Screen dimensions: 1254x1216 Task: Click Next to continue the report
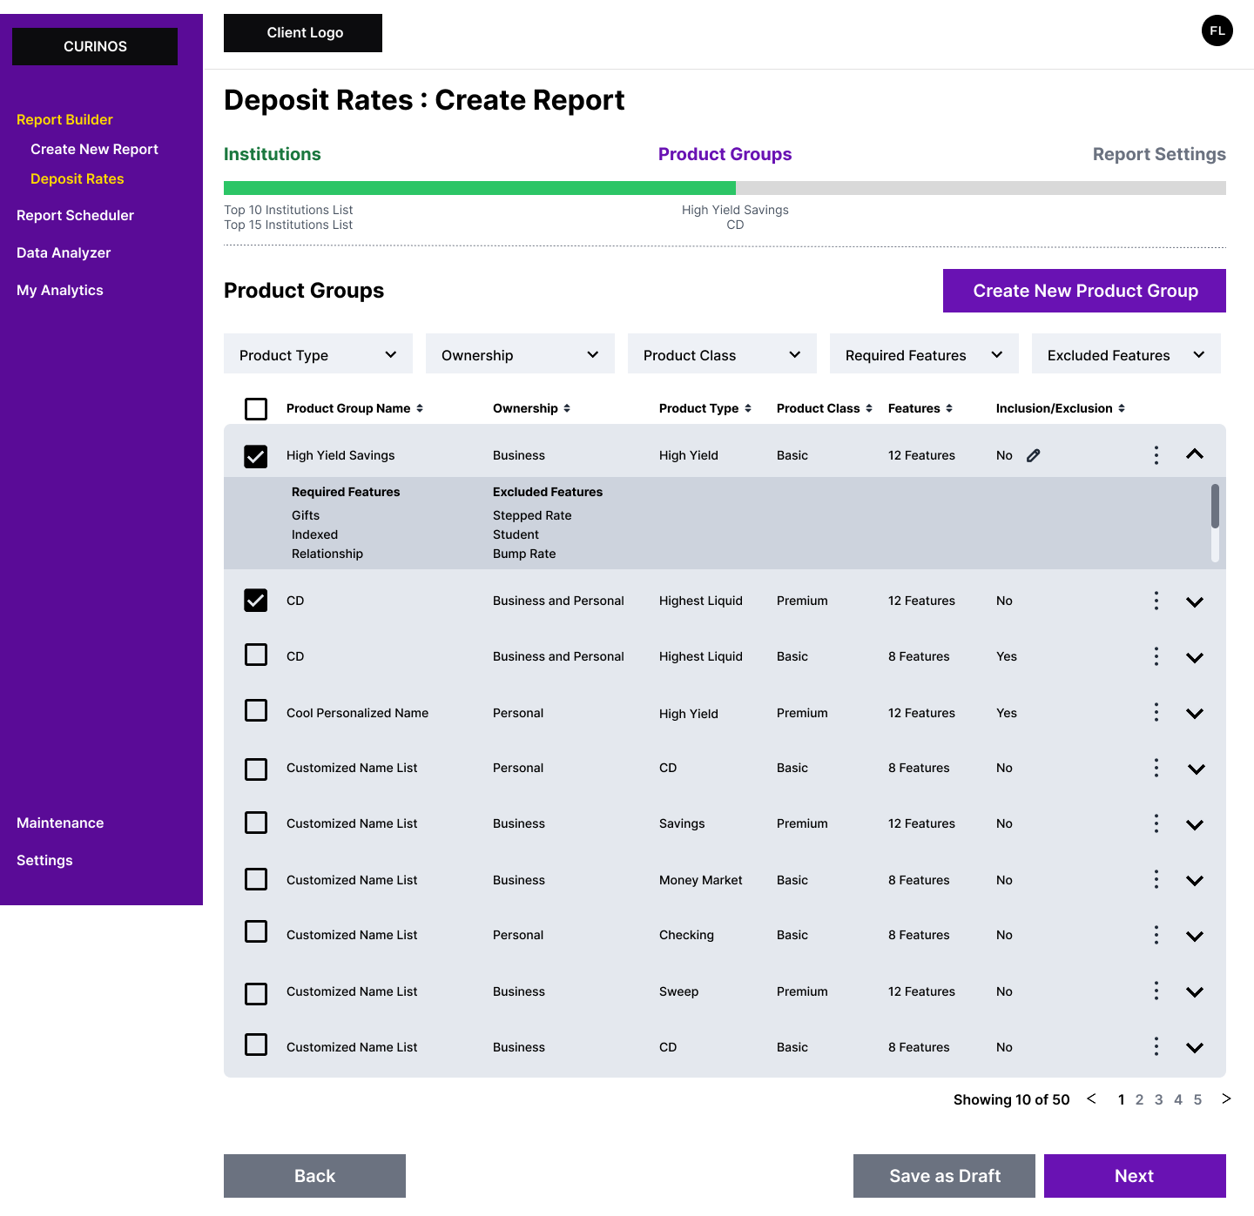1135,1176
